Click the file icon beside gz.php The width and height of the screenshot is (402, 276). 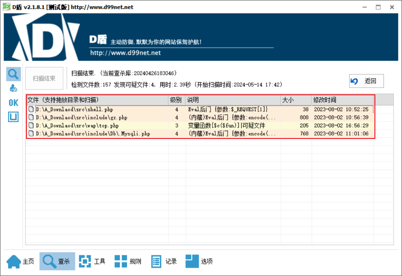tap(31, 117)
